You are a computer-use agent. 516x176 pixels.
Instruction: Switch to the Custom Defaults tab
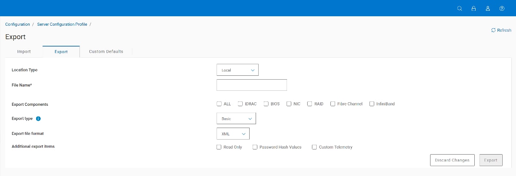pyautogui.click(x=106, y=51)
